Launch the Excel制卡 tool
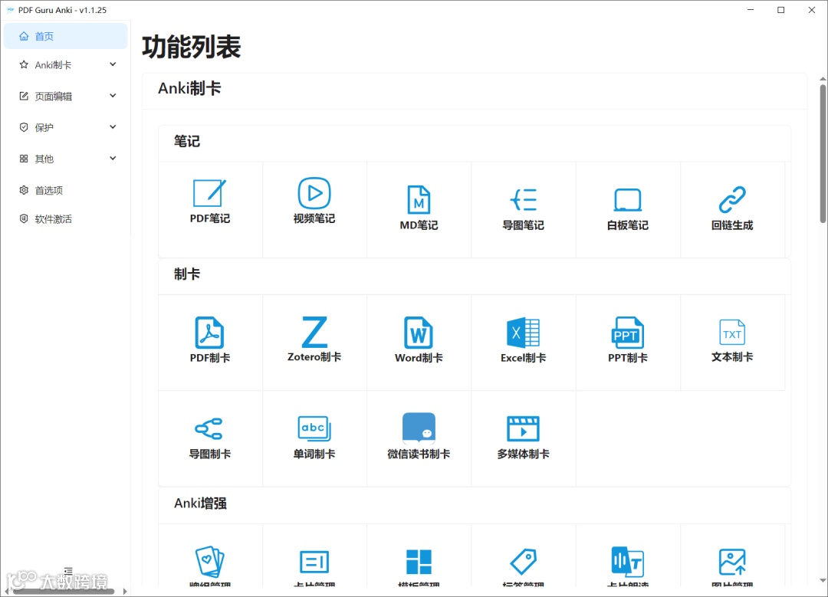The height and width of the screenshot is (597, 828). pyautogui.click(x=523, y=340)
